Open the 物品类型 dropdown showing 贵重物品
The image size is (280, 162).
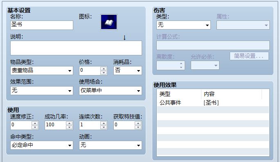(42, 71)
